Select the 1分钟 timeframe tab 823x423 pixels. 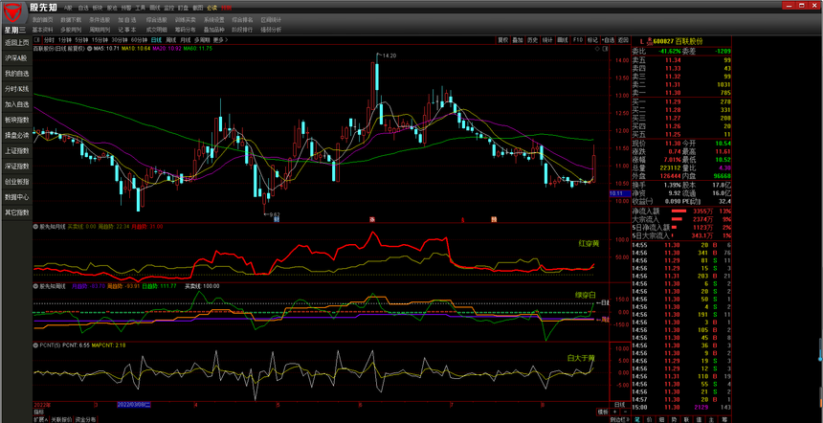[x=65, y=40]
